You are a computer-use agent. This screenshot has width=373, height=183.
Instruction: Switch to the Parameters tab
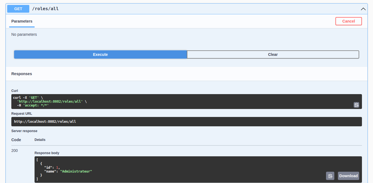(x=22, y=21)
